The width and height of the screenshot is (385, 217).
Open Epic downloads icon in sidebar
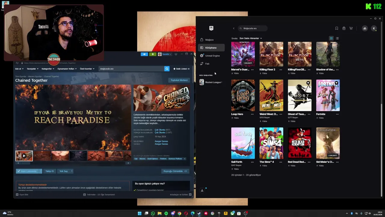[202, 190]
